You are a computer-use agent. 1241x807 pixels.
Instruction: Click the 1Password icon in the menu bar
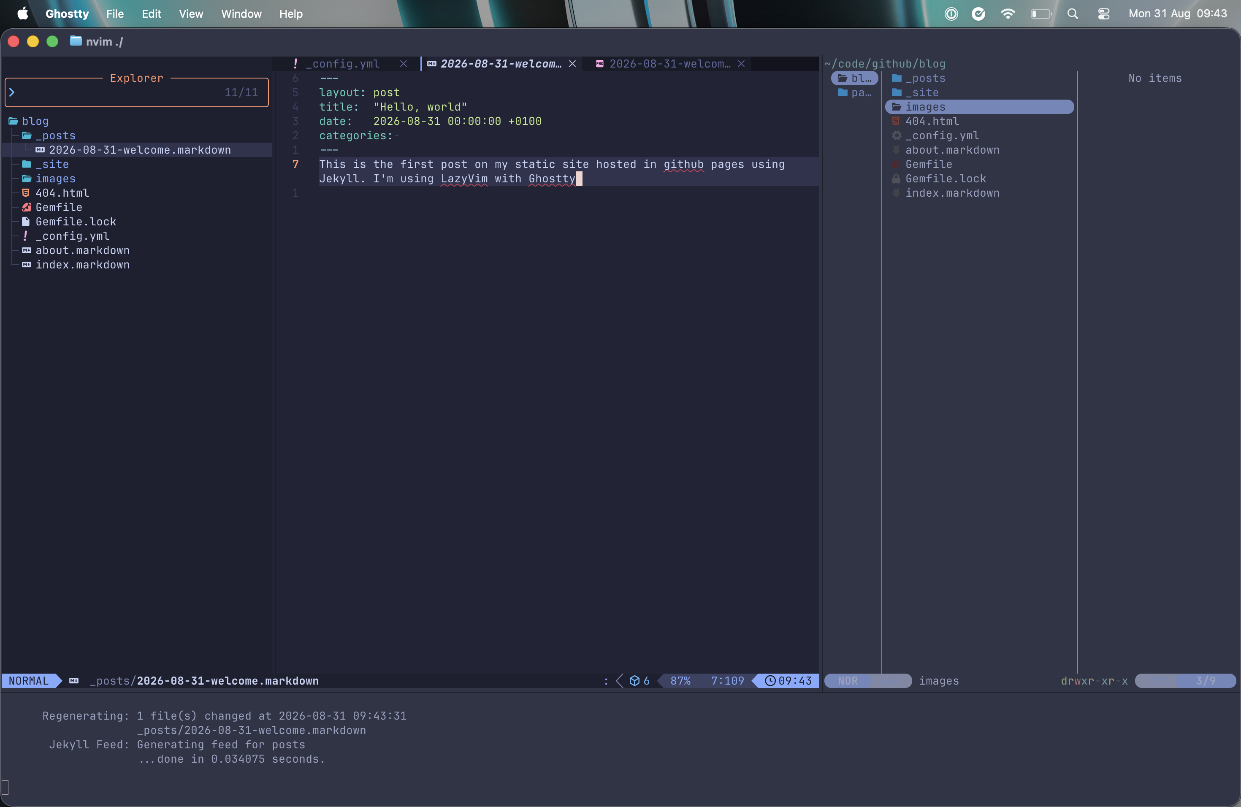click(x=951, y=14)
